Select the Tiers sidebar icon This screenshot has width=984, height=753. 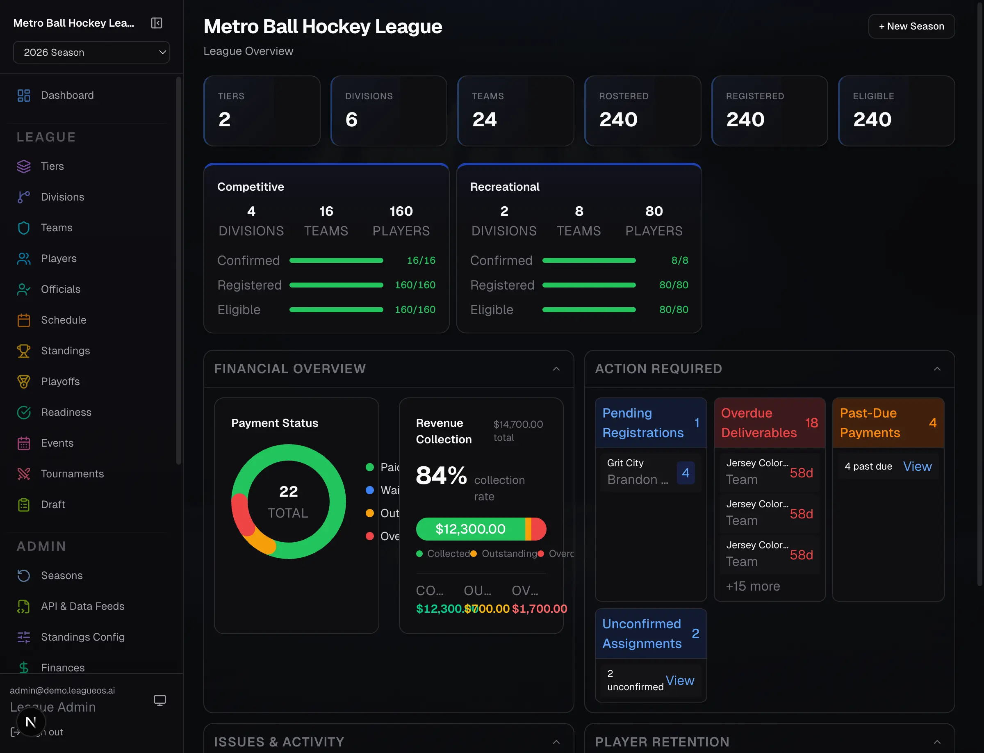coord(23,166)
